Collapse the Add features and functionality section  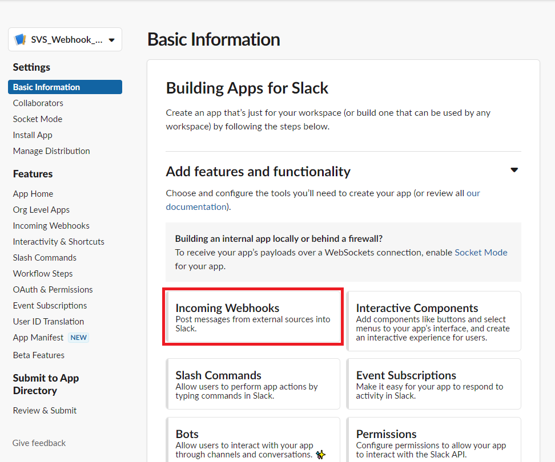click(x=514, y=169)
